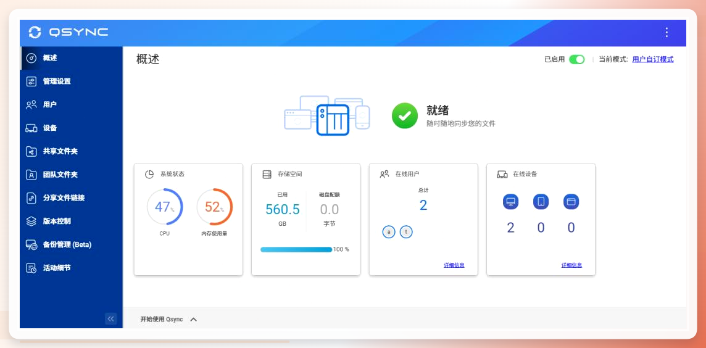Click the Overview (概述) sidebar icon
Viewport: 706px width, 348px height.
tap(31, 58)
